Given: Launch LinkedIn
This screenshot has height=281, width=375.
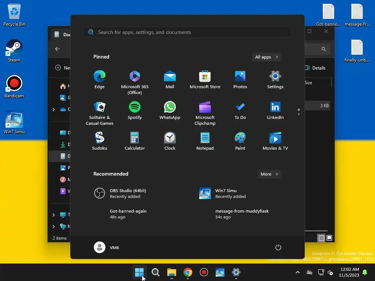Looking at the screenshot, I should 275,110.
